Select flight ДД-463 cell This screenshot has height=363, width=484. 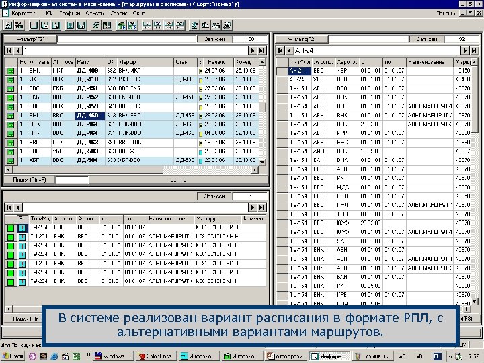[90, 143]
